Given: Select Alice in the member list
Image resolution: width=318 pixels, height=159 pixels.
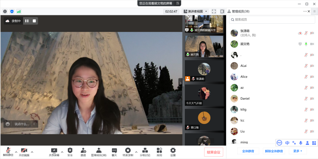Looking at the screenshot, I should pos(244,77).
